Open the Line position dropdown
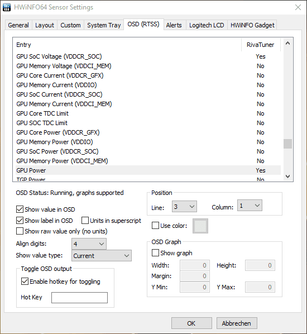 point(184,207)
